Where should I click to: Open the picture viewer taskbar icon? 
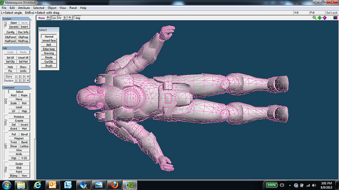[99, 185]
